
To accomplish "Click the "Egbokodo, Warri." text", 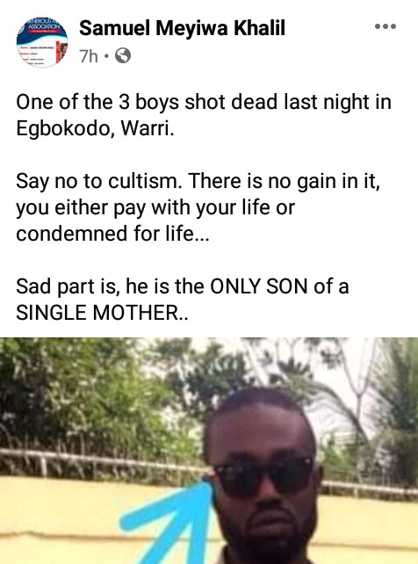I will click(x=95, y=128).
